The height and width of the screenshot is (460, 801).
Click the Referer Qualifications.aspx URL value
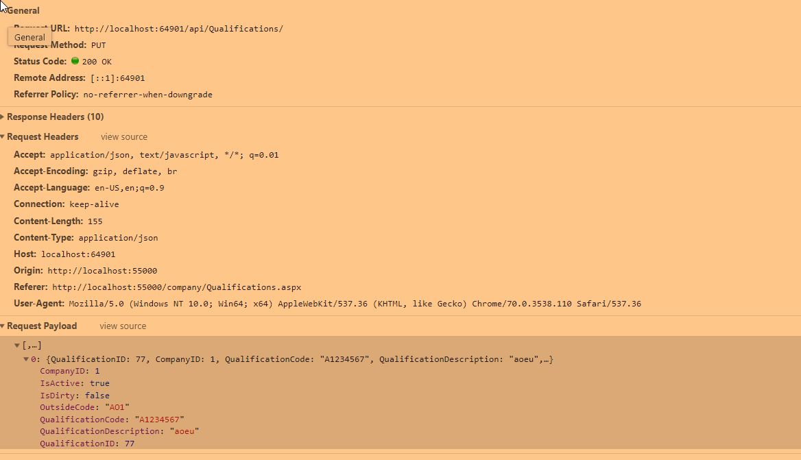[x=176, y=287]
